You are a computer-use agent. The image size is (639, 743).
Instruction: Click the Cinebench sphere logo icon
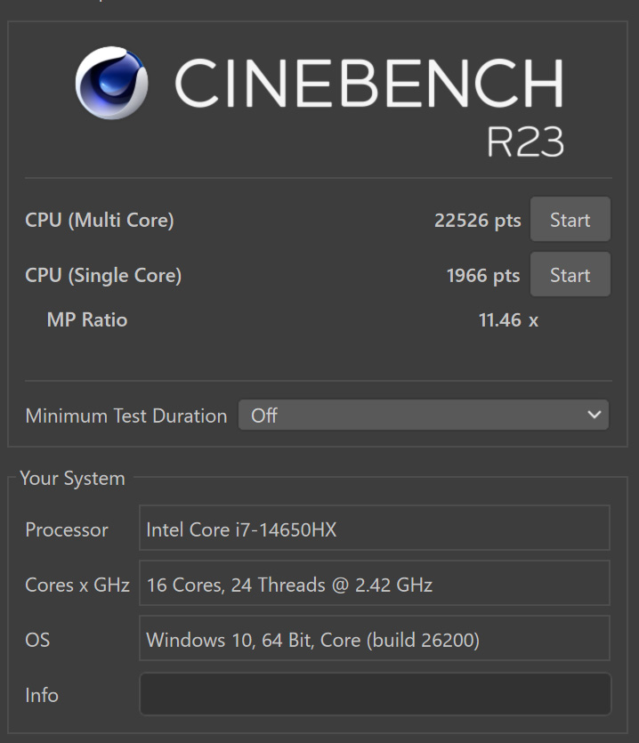tap(112, 84)
